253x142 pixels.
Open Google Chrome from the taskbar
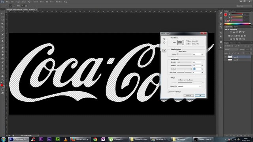(x=95, y=139)
